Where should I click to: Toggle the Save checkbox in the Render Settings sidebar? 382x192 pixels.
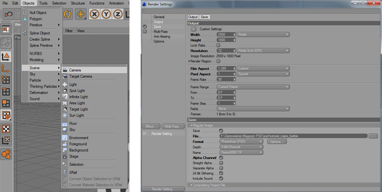[x=145, y=27]
